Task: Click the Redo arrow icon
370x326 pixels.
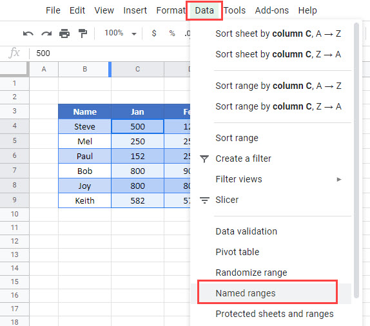Action: click(x=46, y=34)
